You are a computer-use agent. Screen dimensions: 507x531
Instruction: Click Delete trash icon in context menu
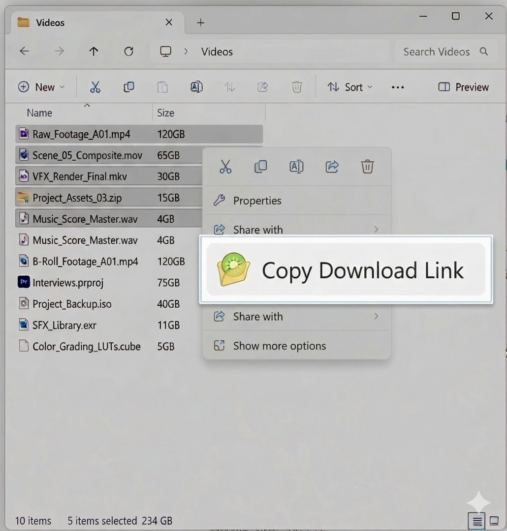(x=367, y=167)
